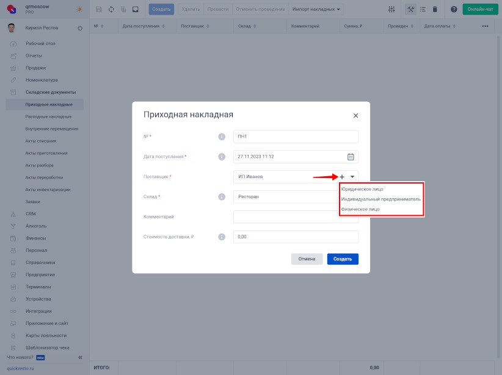Click the tools wrench-hammer icon

click(x=410, y=9)
